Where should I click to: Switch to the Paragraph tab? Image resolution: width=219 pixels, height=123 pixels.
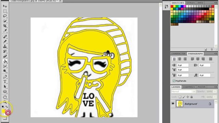coord(195,54)
